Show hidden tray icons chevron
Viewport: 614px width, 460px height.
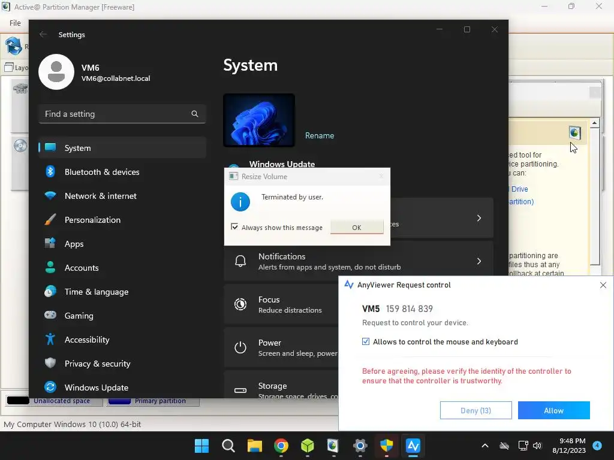pyautogui.click(x=484, y=446)
